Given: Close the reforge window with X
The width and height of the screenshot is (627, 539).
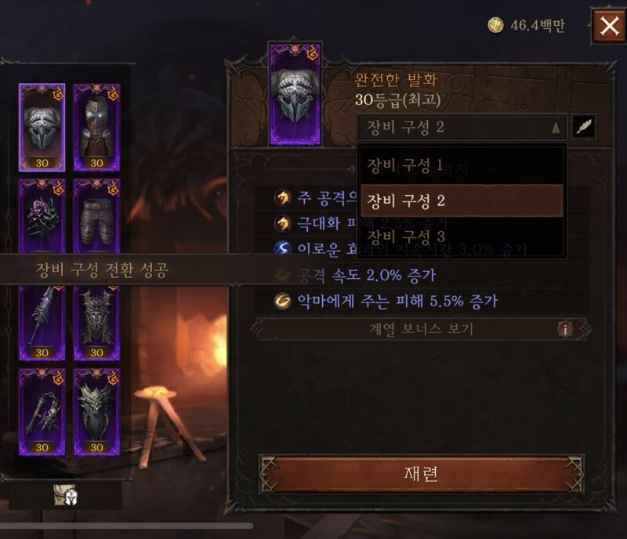Looking at the screenshot, I should [x=609, y=27].
